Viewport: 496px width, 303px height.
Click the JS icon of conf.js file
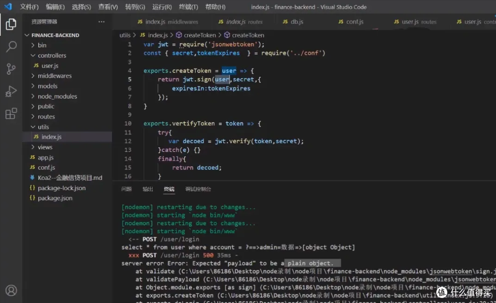(32, 167)
